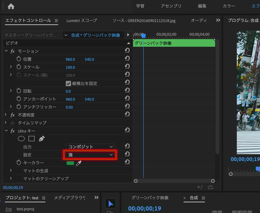The width and height of the screenshot is (260, 213).
Task: Select the pen mask tool
Action: coord(42,139)
